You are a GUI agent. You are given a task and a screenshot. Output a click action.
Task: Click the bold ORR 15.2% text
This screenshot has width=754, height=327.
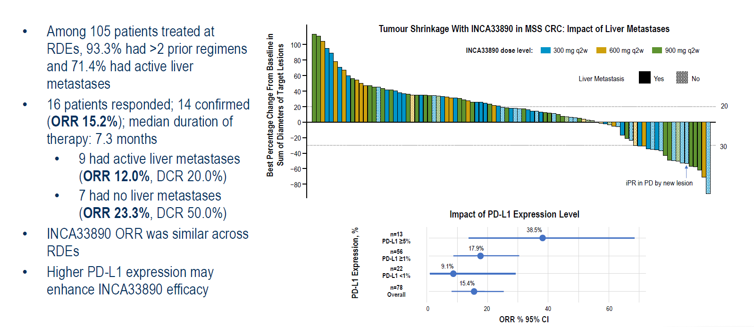(x=84, y=122)
